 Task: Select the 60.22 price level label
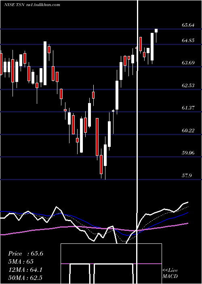pyautogui.click(x=188, y=130)
